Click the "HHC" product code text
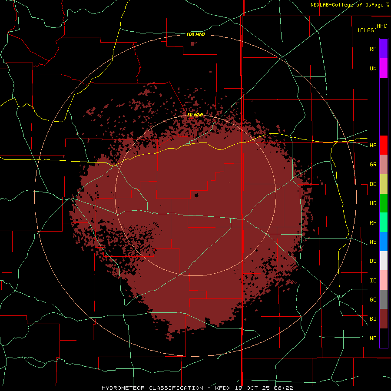391x391 pixels. click(381, 26)
